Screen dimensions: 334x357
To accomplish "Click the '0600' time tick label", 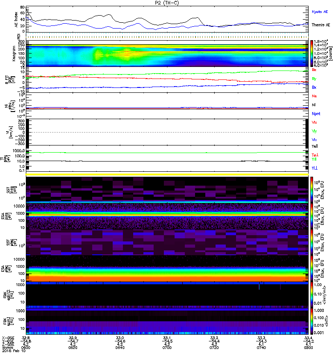I will 26,348.
